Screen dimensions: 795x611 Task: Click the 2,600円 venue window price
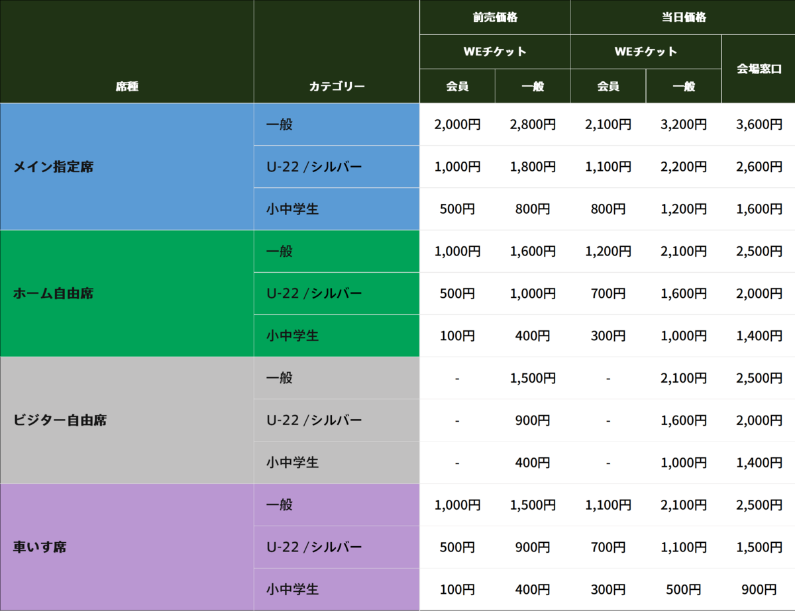coord(759,167)
